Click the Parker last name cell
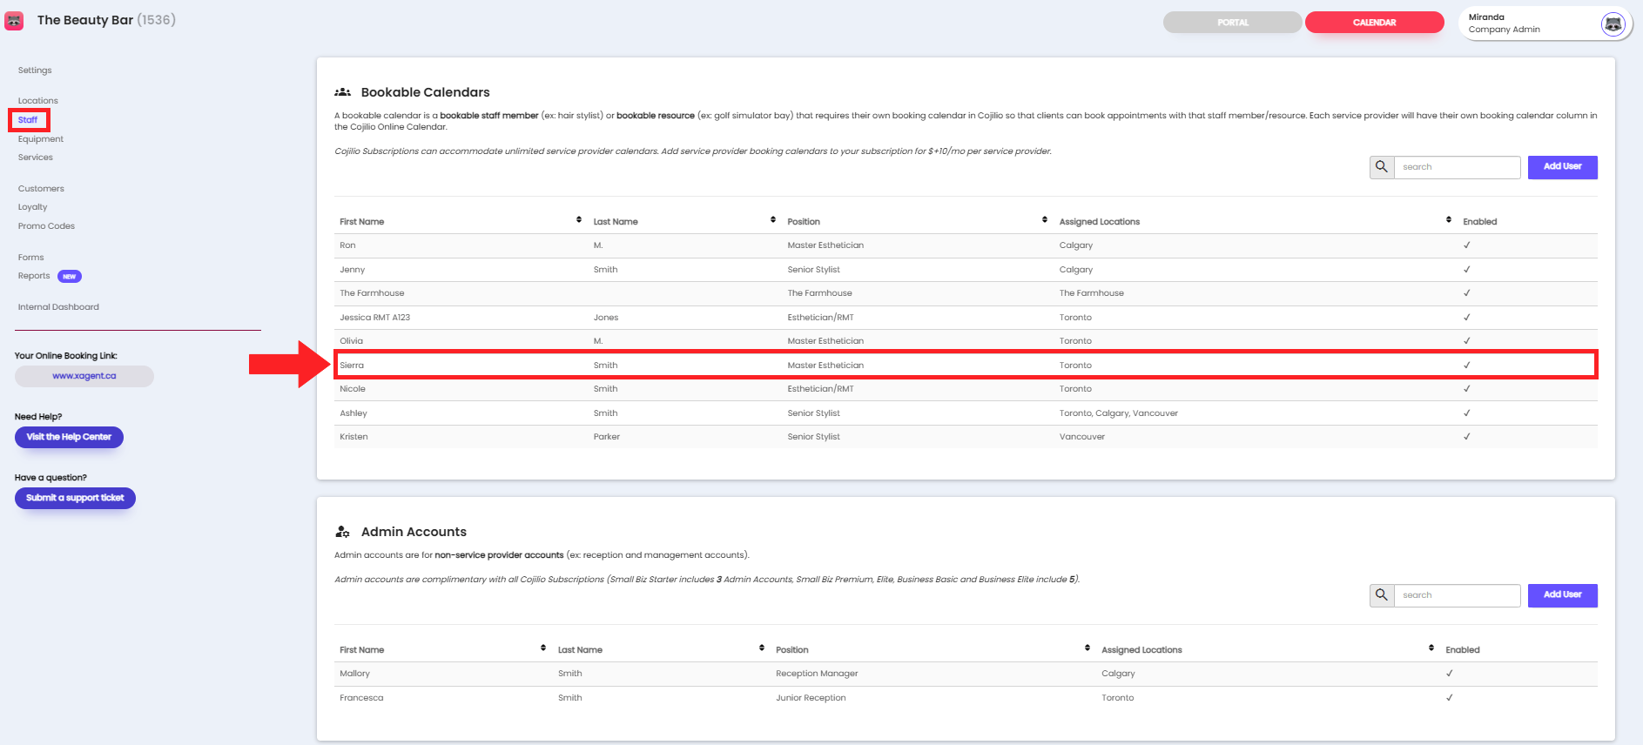Screen dimensions: 1643x745 (607, 437)
